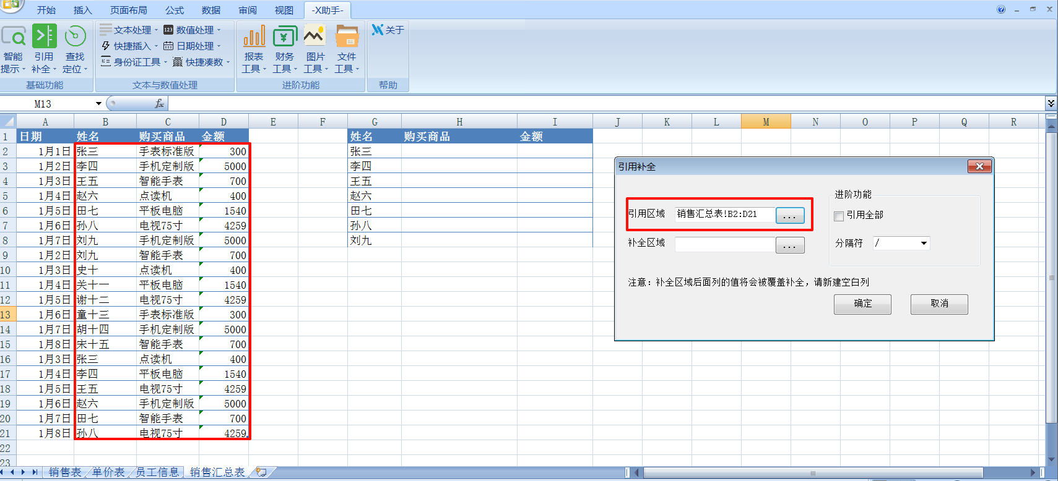Select cell A8 dated 1月7日
Image resolution: width=1058 pixels, height=481 pixels.
click(45, 240)
